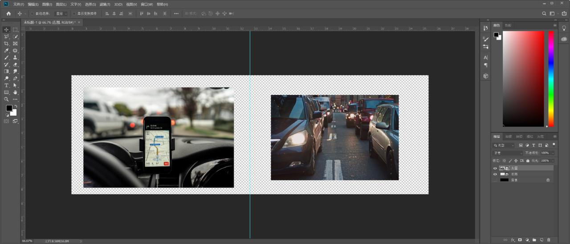570x244 pixels.
Task: Select the Crop tool
Action: pyautogui.click(x=6, y=44)
